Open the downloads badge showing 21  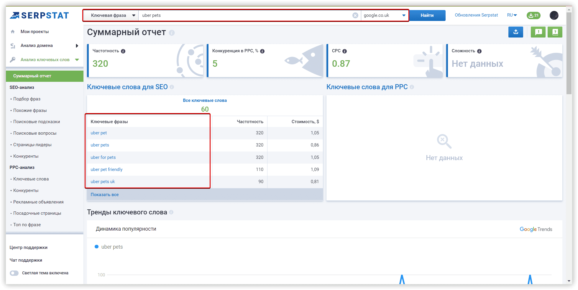[533, 15]
